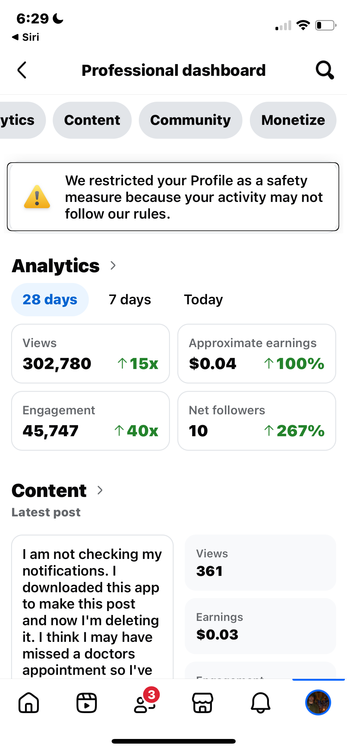The image size is (347, 751).
Task: Tap the profile restricted warning banner
Action: (173, 197)
